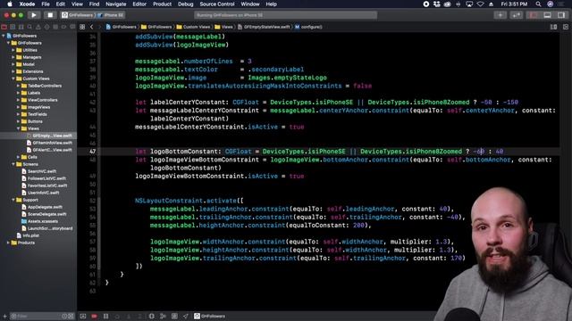The width and height of the screenshot is (572, 321).
Task: Expand the Utilities folder
Action: (x=13, y=50)
